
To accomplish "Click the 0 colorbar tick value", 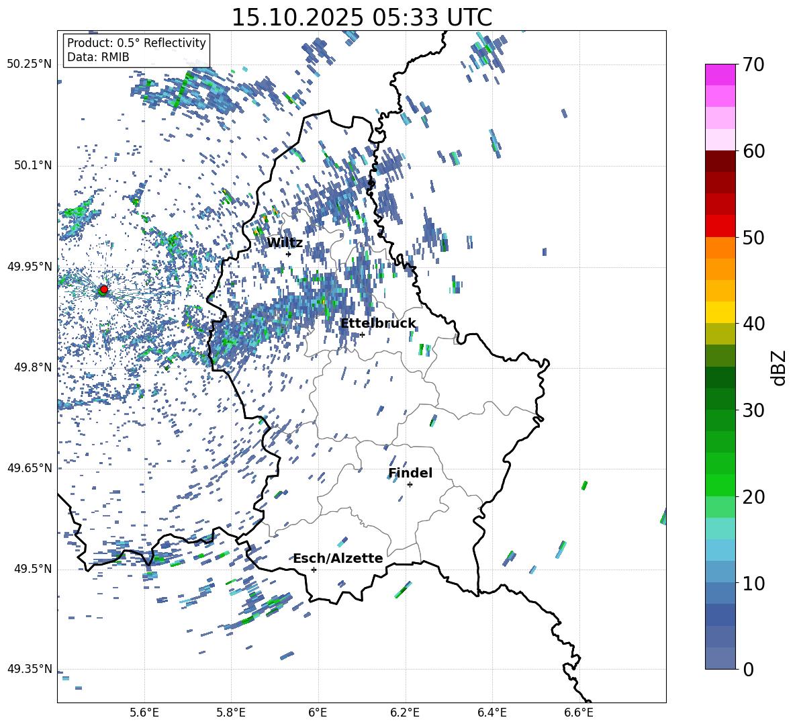I will tap(748, 670).
